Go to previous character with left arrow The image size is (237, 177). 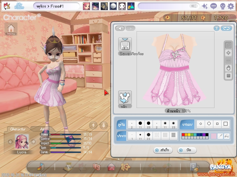click(x=10, y=142)
